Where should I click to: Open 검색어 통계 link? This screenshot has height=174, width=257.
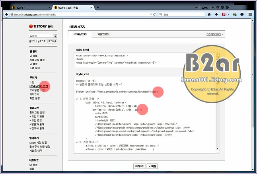[37, 128]
